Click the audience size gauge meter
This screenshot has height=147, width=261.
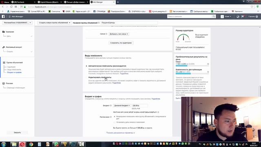183,37
